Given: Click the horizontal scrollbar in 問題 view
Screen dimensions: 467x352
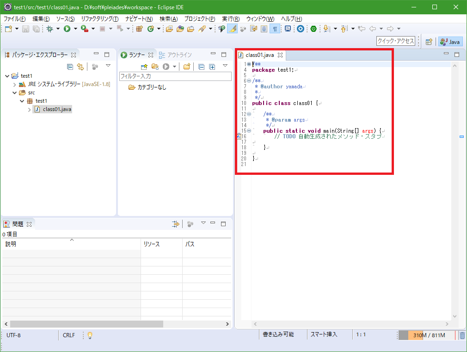Looking at the screenshot, I should tap(86, 324).
